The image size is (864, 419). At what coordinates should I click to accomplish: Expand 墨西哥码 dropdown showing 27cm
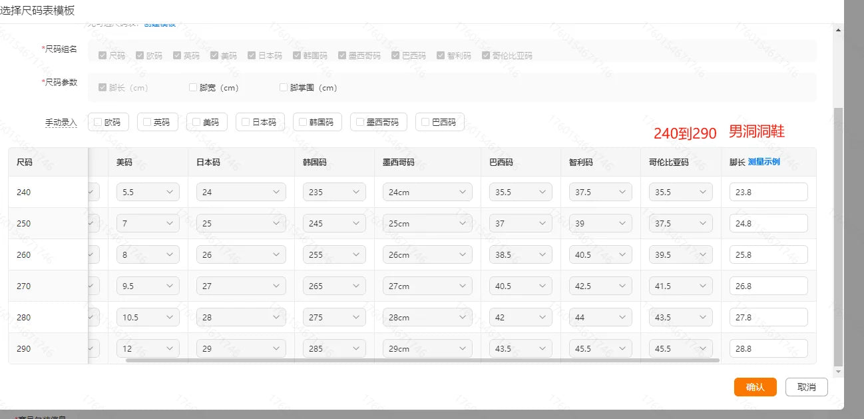427,286
